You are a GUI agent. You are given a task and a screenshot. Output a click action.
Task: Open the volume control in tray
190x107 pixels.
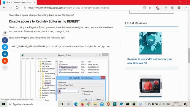[164, 104]
